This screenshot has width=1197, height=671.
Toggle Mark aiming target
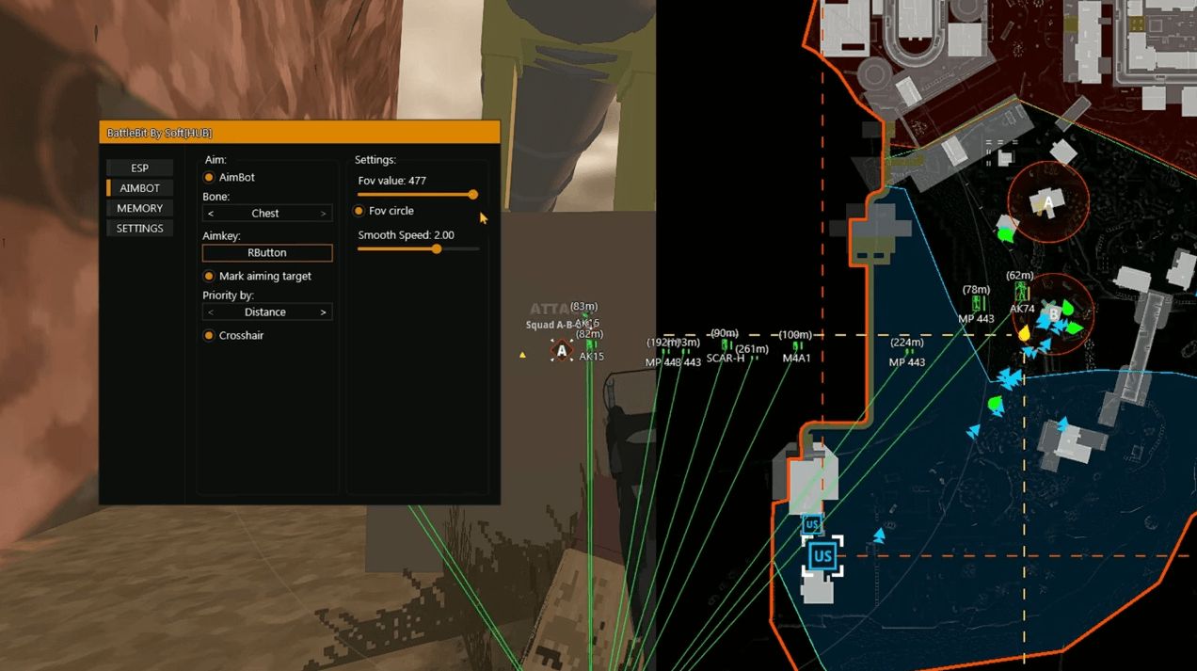pos(209,276)
